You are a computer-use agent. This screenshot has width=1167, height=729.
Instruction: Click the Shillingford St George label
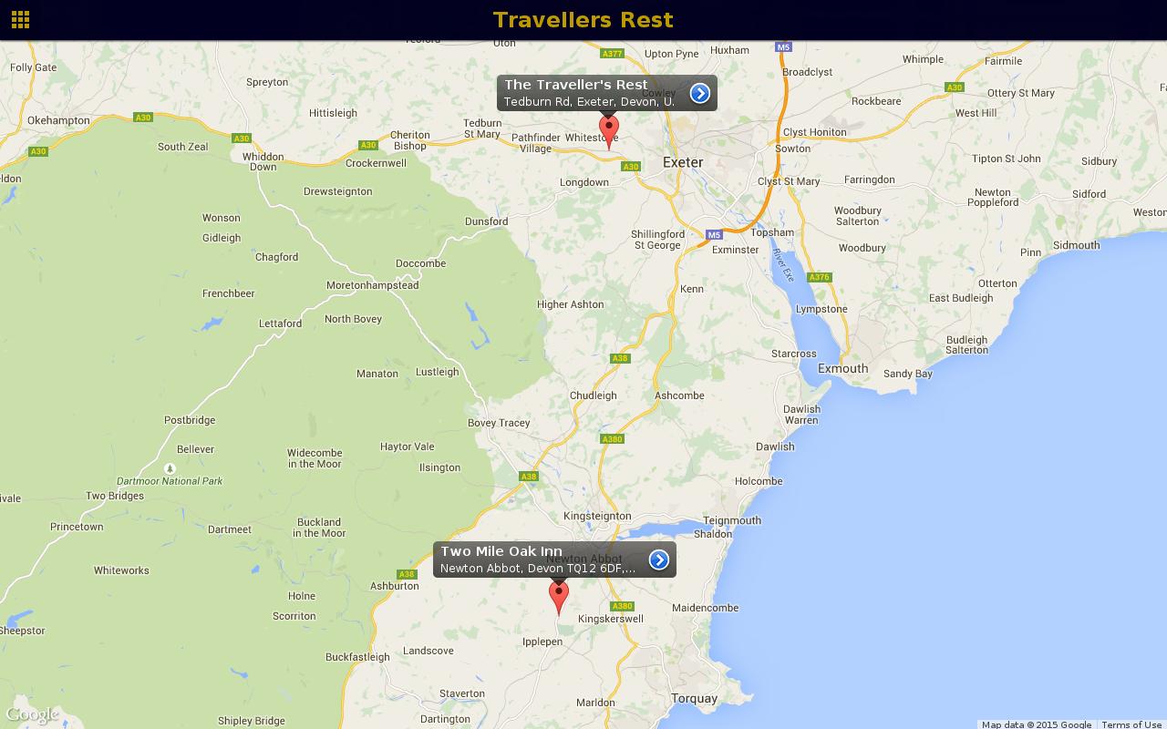tap(657, 240)
